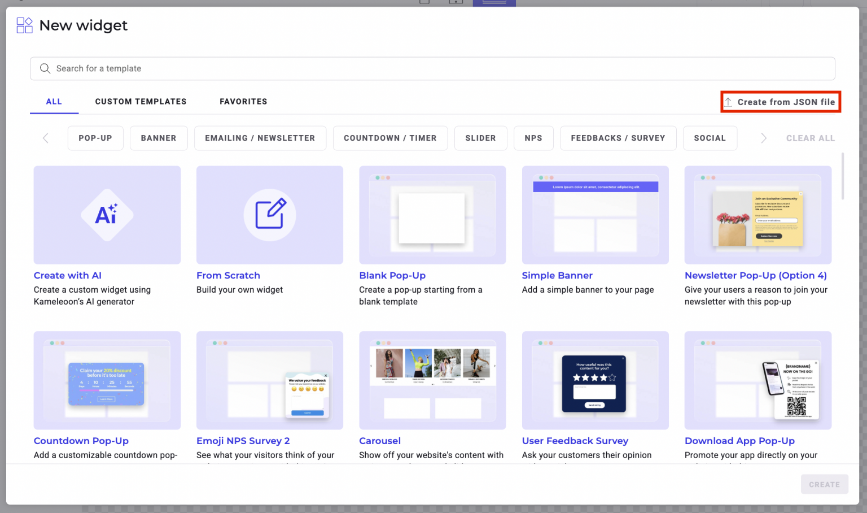Click the New widget header icon
This screenshot has height=513, width=867.
(24, 25)
